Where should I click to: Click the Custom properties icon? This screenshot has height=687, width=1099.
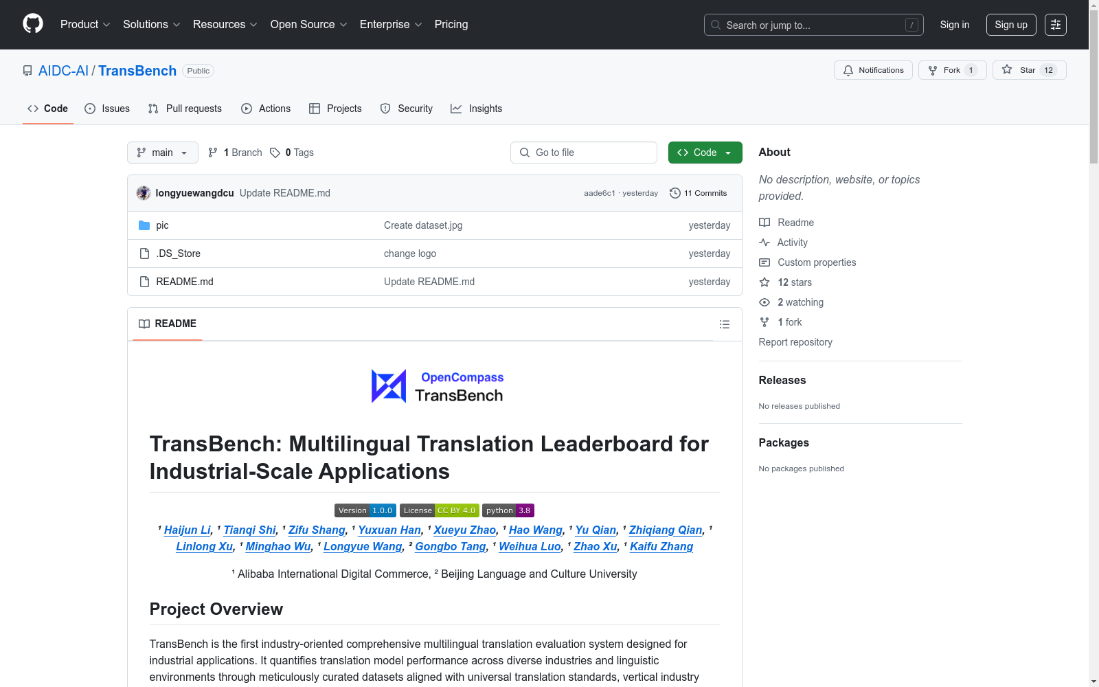point(764,262)
